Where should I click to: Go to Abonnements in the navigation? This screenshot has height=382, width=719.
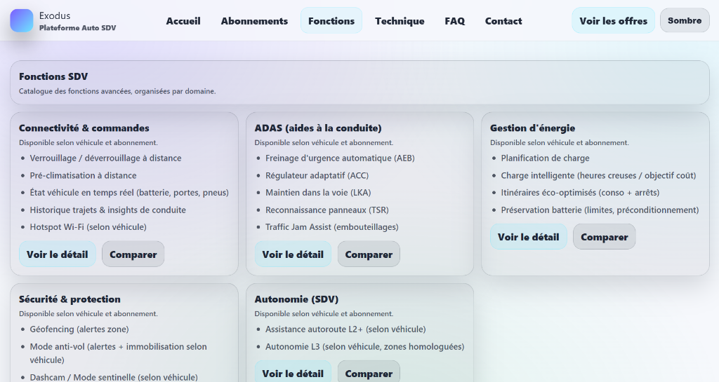254,21
